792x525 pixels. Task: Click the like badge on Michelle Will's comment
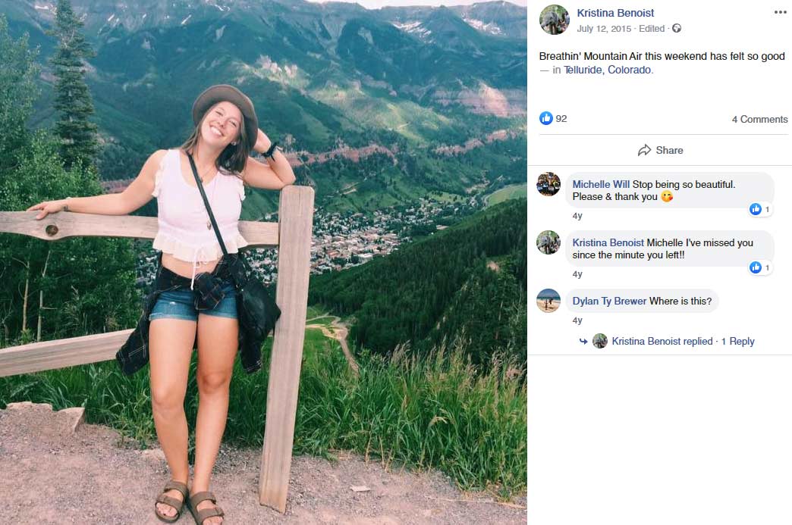tap(760, 209)
